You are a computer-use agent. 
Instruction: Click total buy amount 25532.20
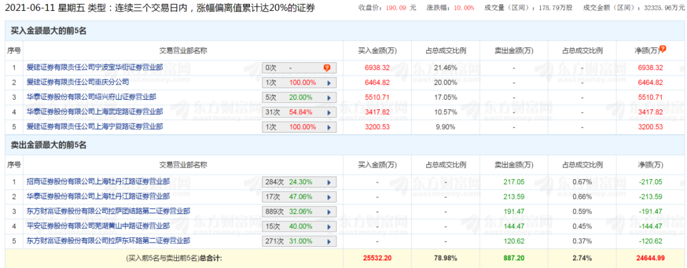click(377, 258)
